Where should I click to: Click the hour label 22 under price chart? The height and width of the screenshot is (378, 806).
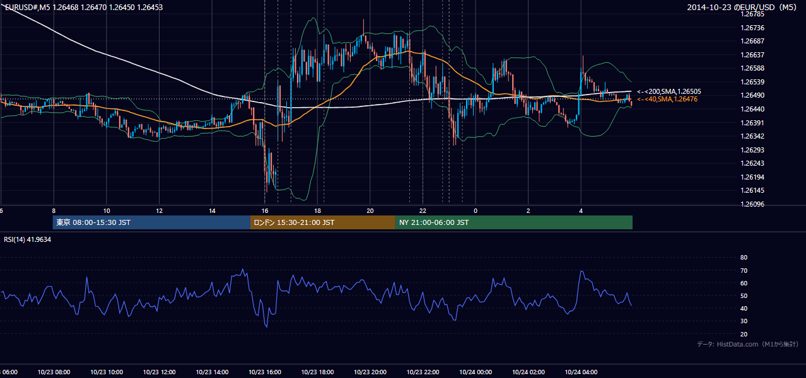coord(423,210)
